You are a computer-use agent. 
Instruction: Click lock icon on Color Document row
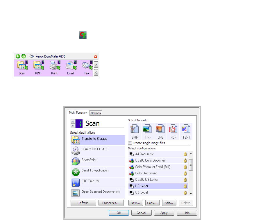[x=185, y=173]
